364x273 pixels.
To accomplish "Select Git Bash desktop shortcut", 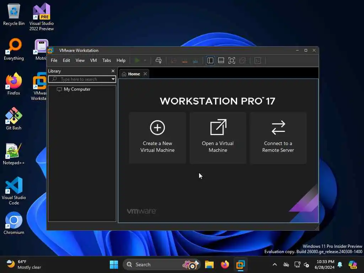I will (14, 119).
